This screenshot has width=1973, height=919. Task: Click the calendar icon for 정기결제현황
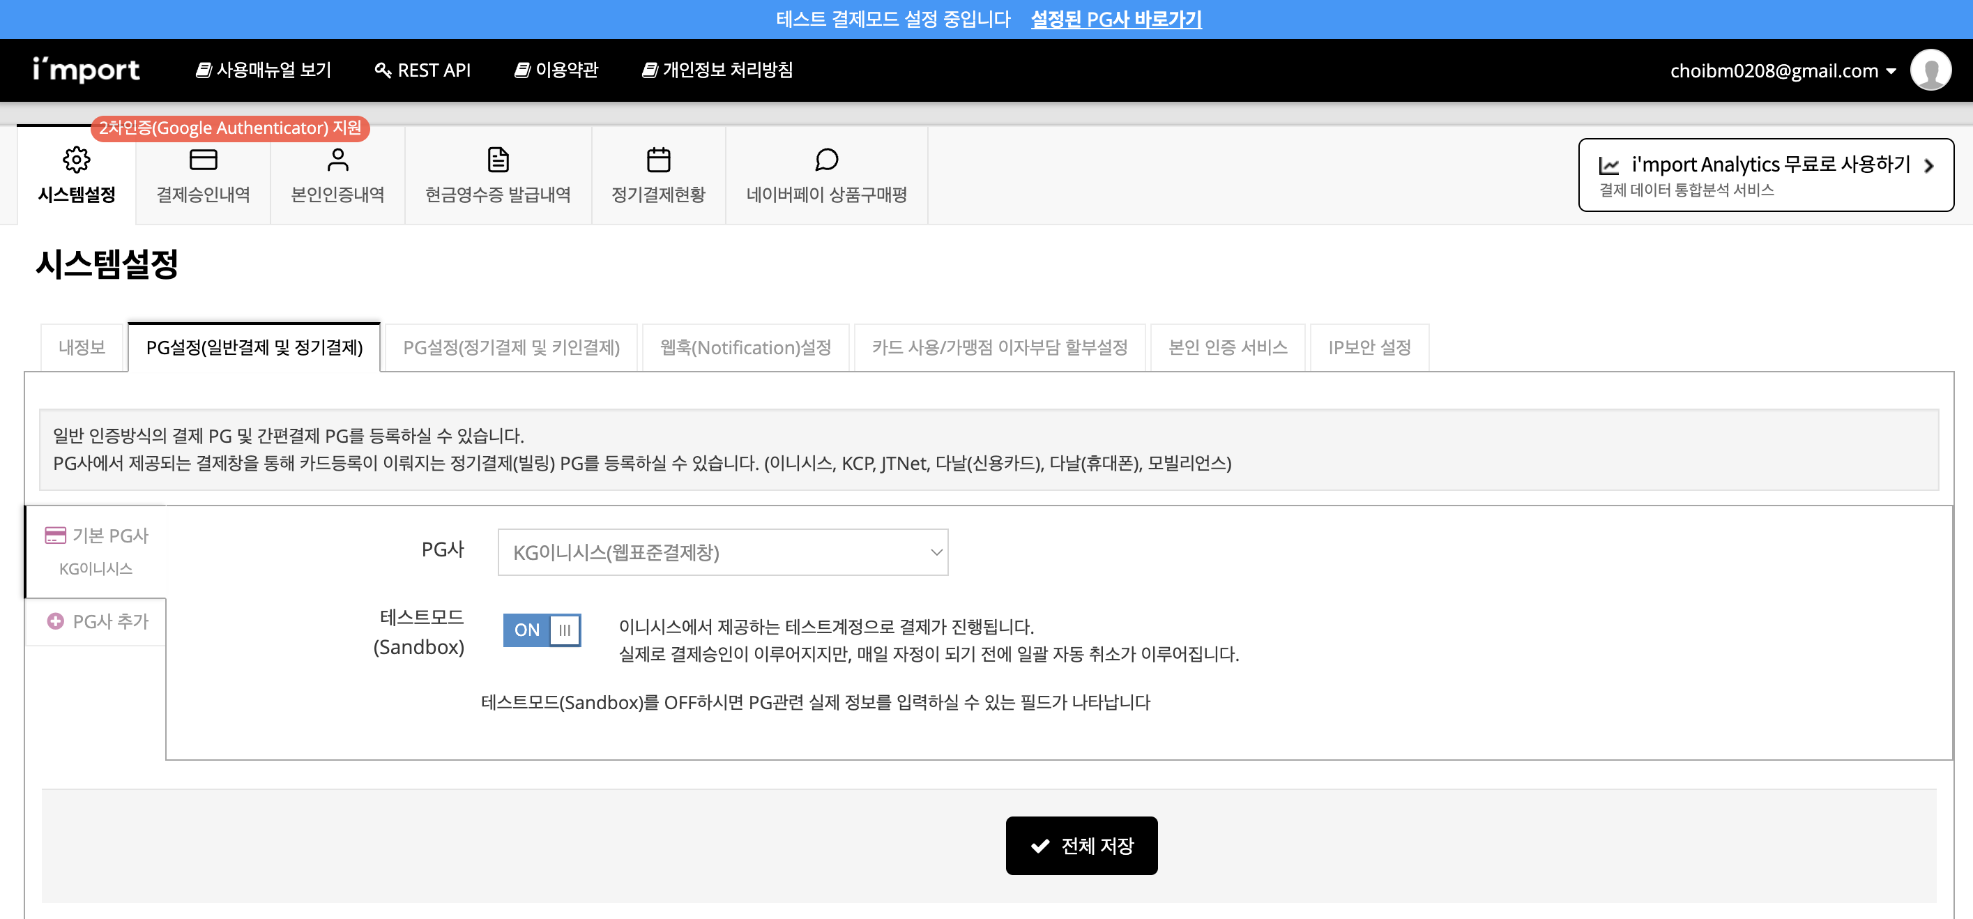658,160
